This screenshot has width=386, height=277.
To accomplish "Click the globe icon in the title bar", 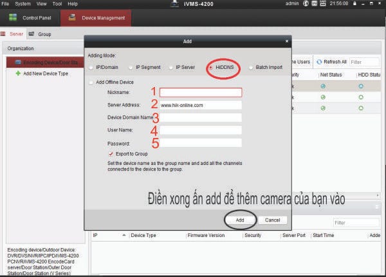I will (306, 3).
